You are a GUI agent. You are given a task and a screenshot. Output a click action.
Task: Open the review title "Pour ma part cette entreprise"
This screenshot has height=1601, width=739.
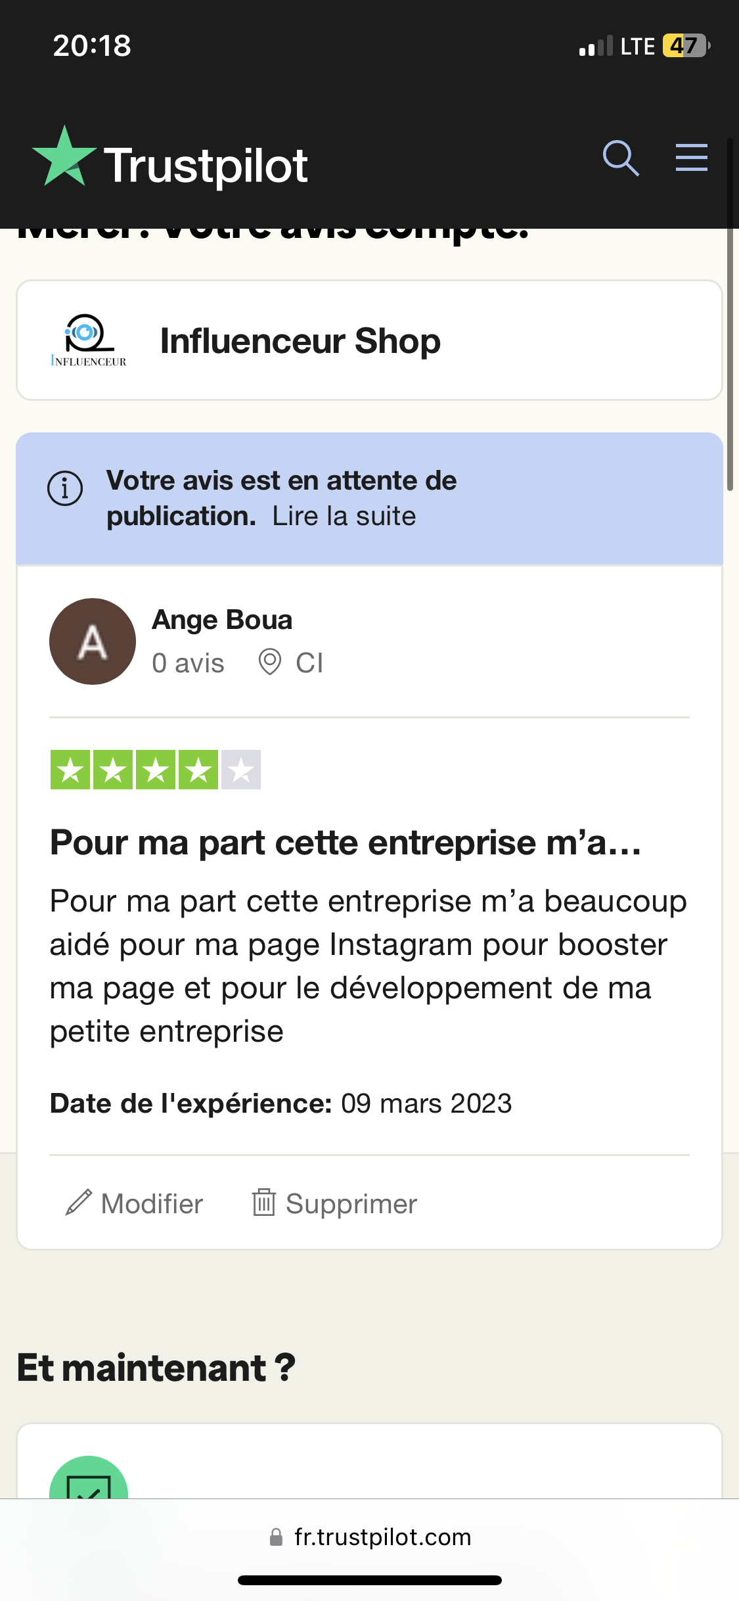tap(346, 843)
